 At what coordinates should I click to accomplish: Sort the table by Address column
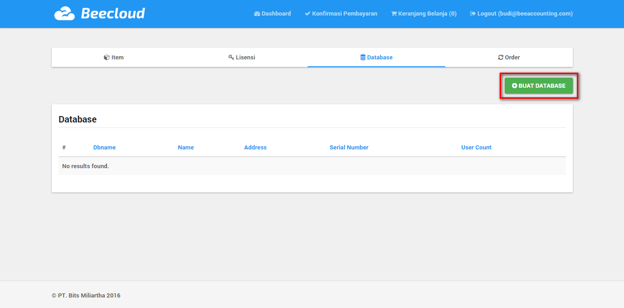click(x=255, y=148)
